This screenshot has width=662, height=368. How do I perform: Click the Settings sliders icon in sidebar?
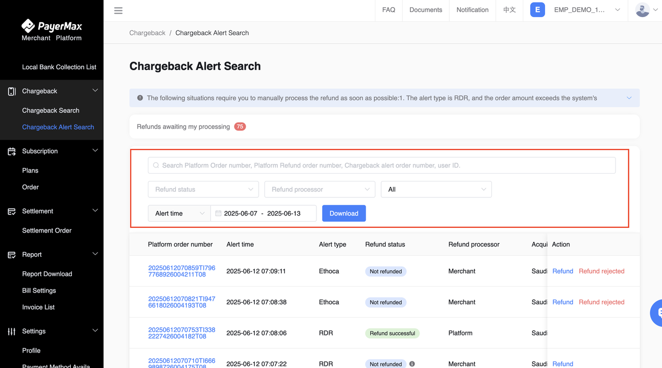coord(11,331)
